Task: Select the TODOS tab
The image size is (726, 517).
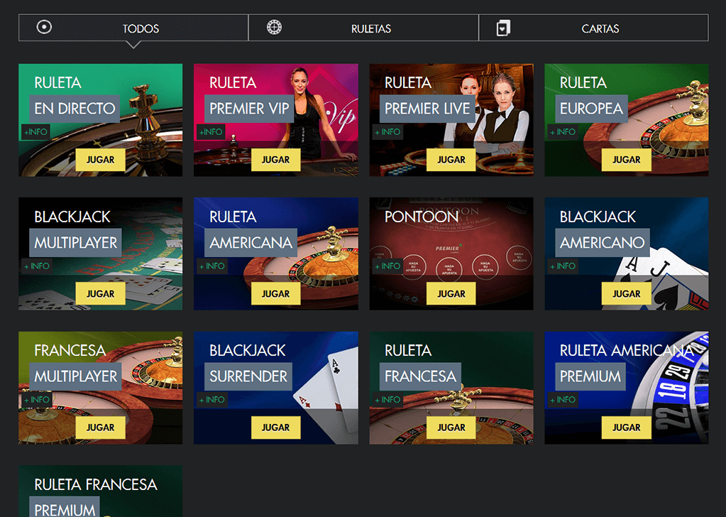Action: coord(133,28)
